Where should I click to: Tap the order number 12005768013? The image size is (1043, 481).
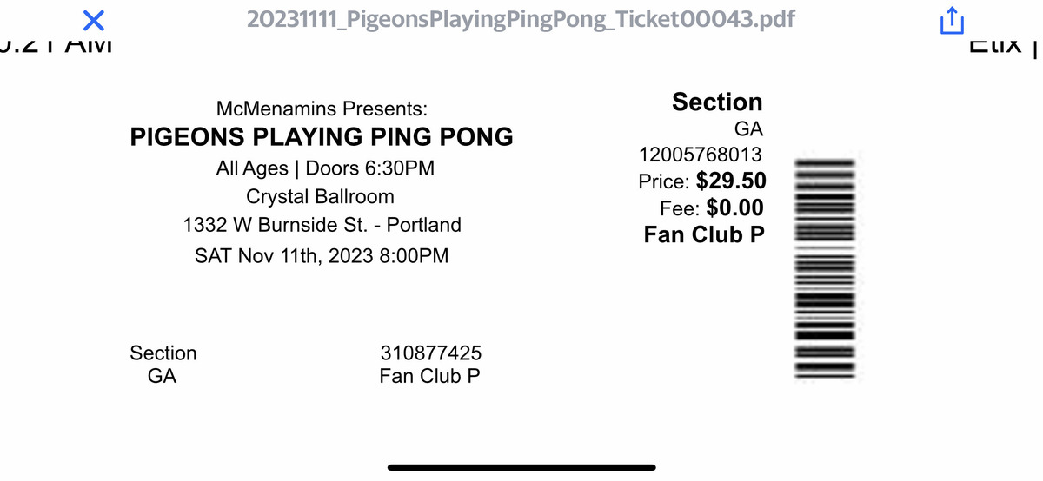point(701,155)
